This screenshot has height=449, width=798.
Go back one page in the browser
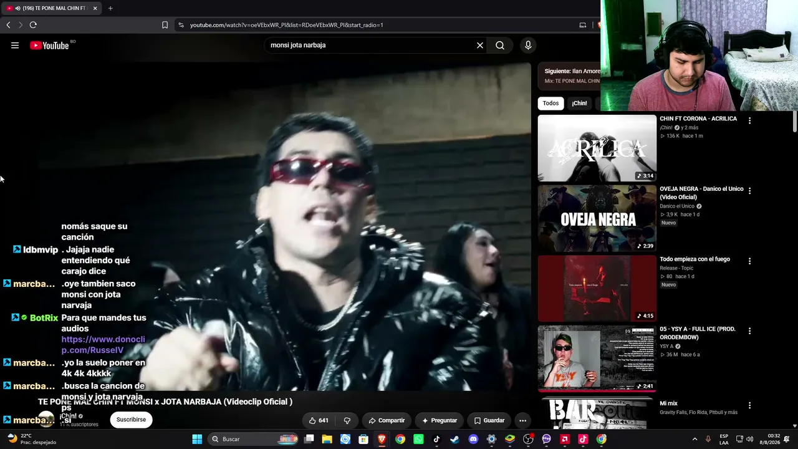tap(8, 25)
